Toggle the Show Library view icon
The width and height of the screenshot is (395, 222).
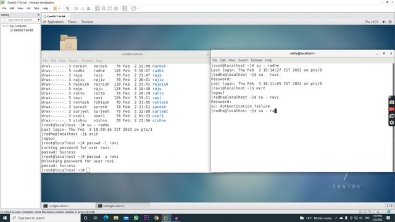pos(98,8)
